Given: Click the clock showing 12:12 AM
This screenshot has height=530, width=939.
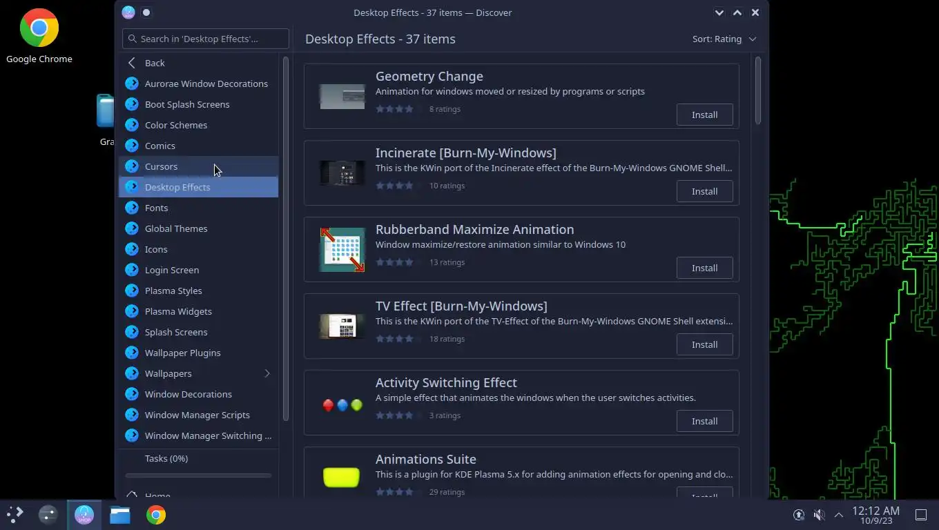Looking at the screenshot, I should (x=875, y=515).
